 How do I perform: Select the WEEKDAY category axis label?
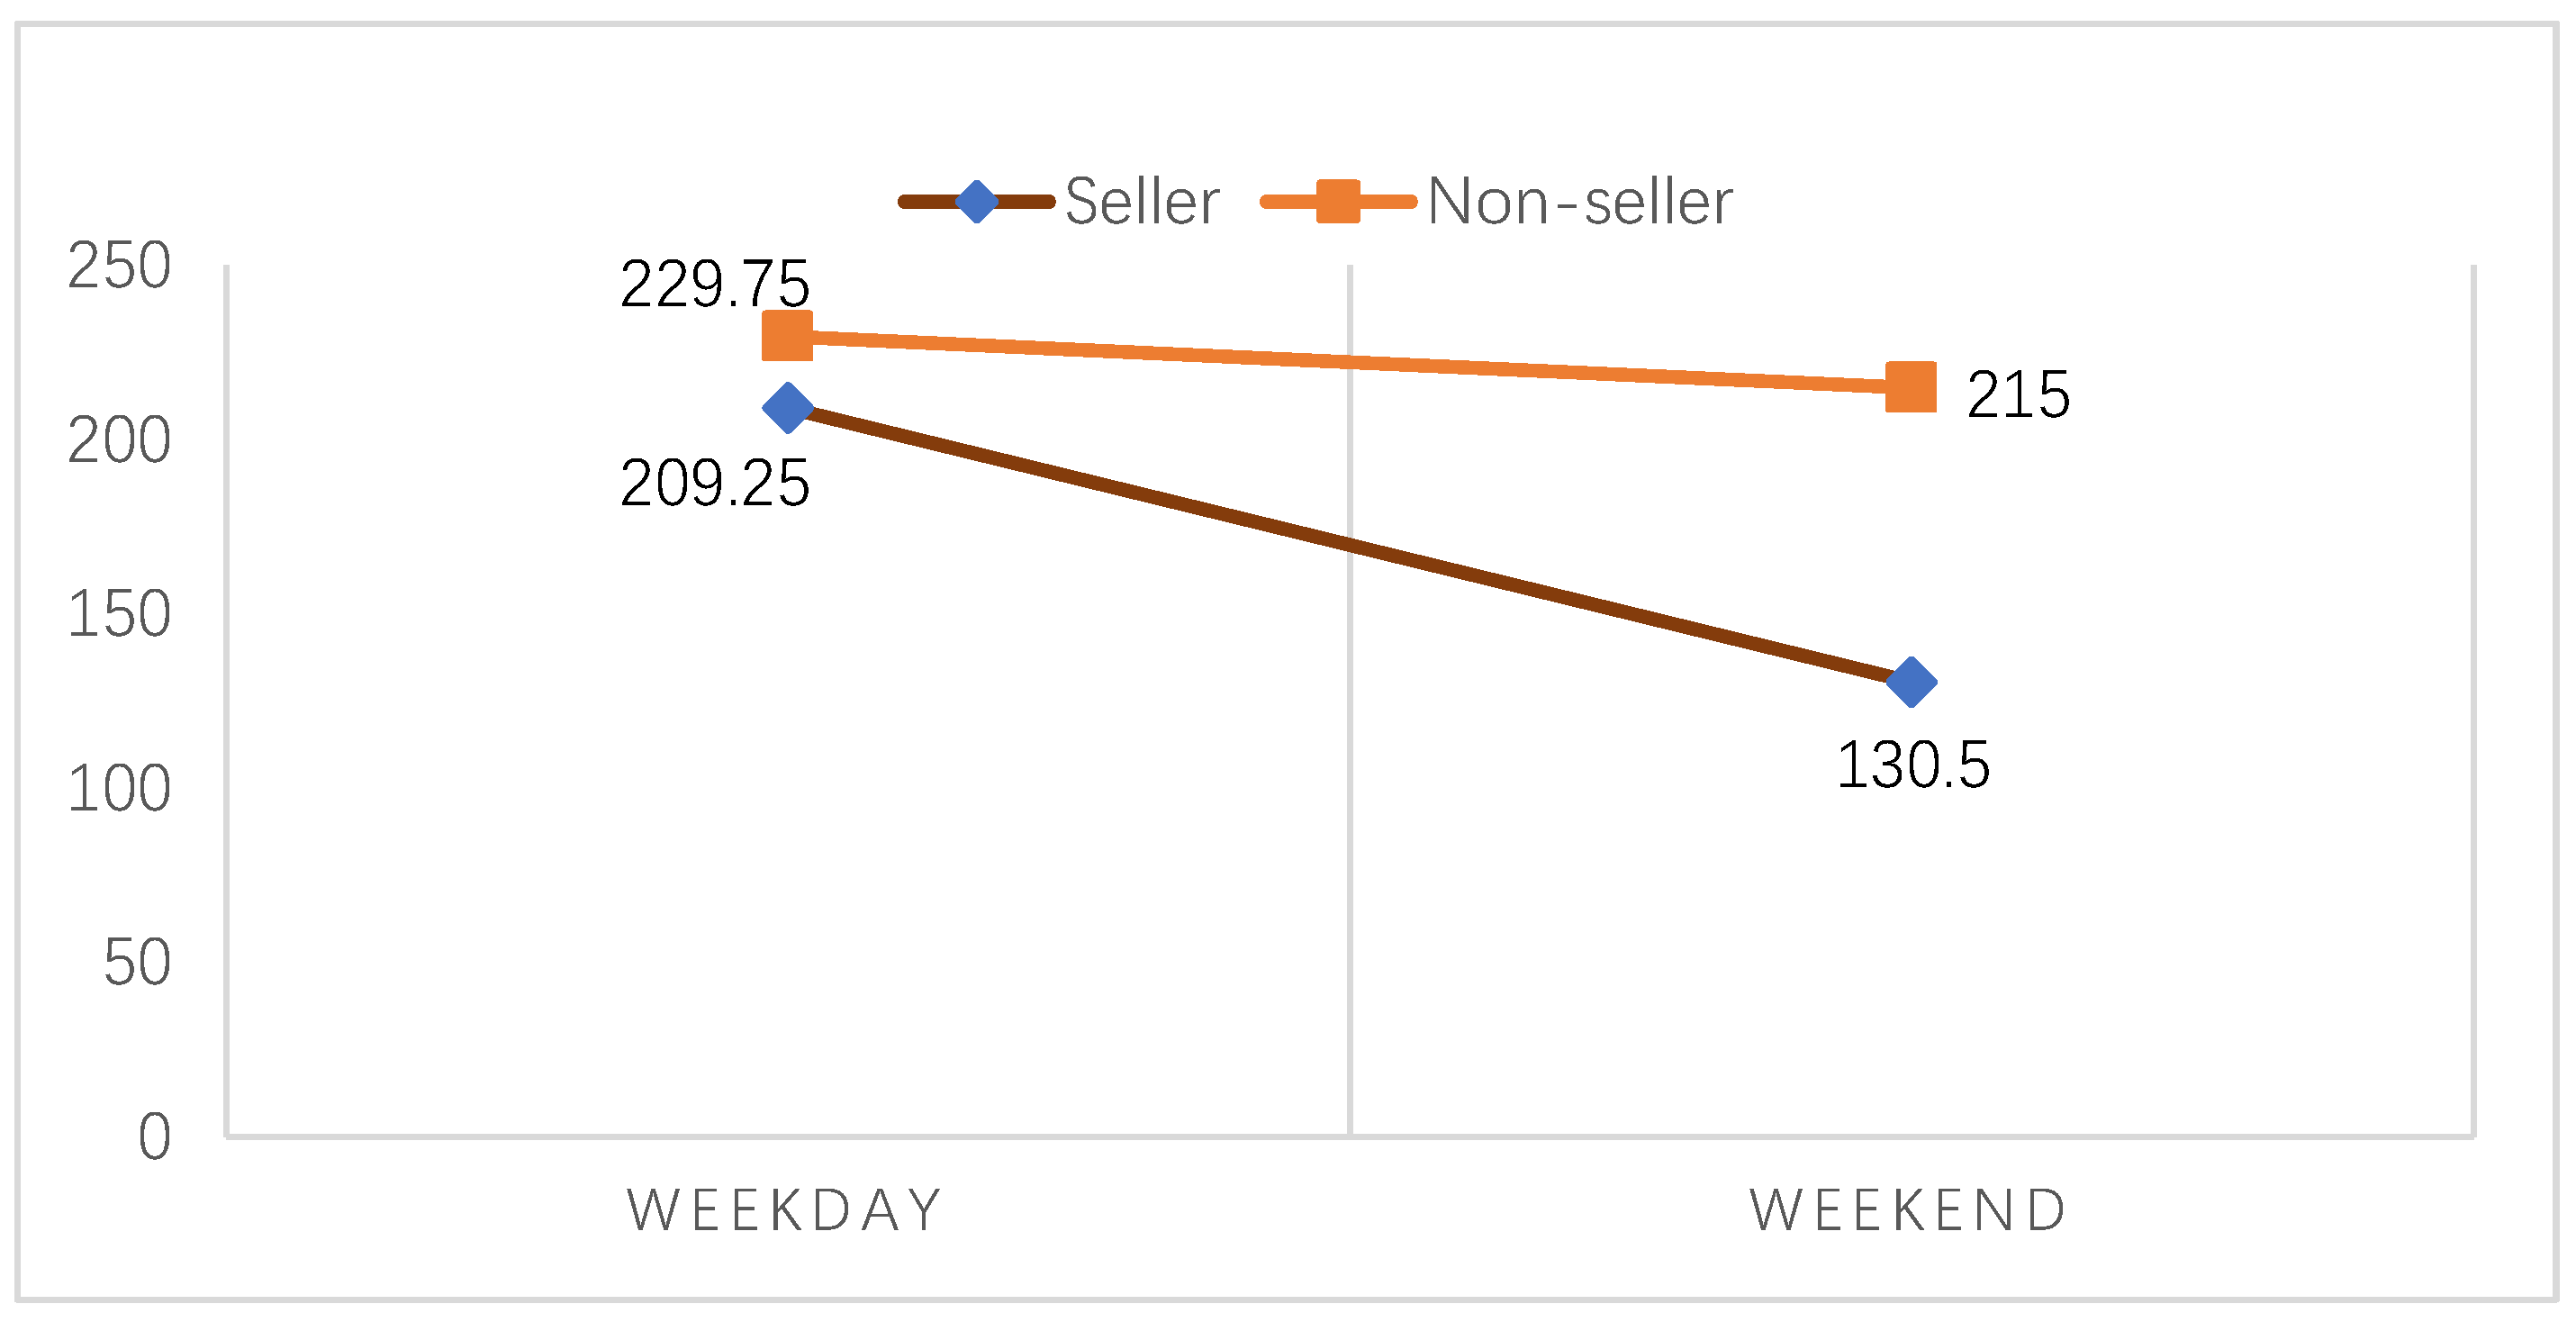click(786, 1210)
